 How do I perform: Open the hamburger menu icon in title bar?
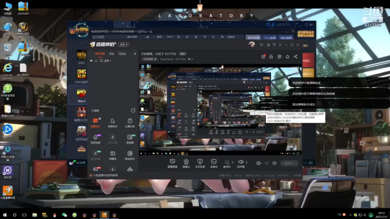pyautogui.click(x=280, y=45)
